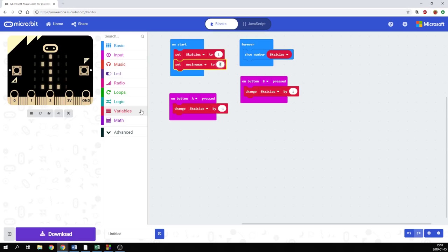Image resolution: width=448 pixels, height=252 pixels.
Task: Open the Input blocks category
Action: coord(124,55)
